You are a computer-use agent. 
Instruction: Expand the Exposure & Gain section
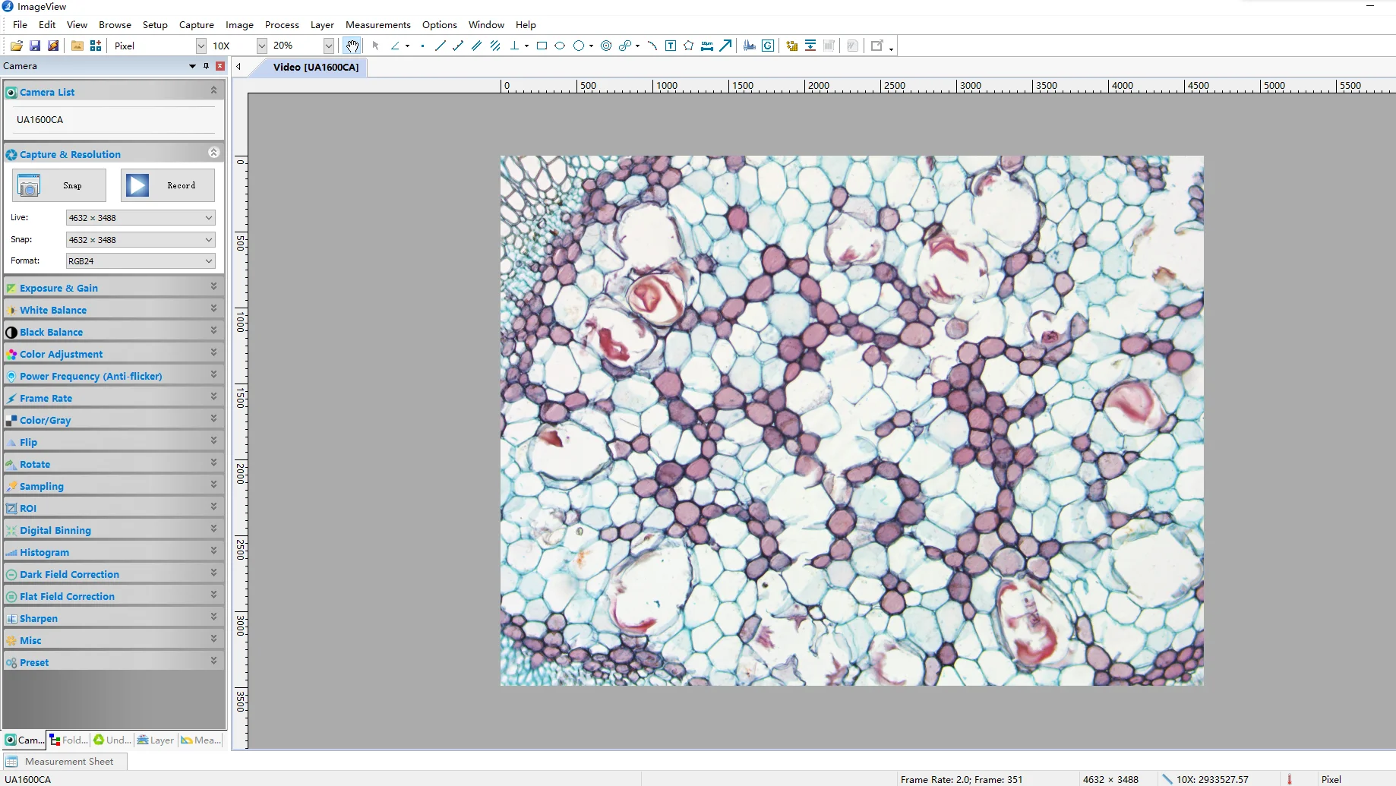(114, 288)
